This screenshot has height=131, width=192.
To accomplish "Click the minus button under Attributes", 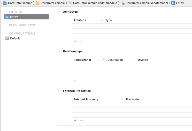I will [x=82, y=41].
